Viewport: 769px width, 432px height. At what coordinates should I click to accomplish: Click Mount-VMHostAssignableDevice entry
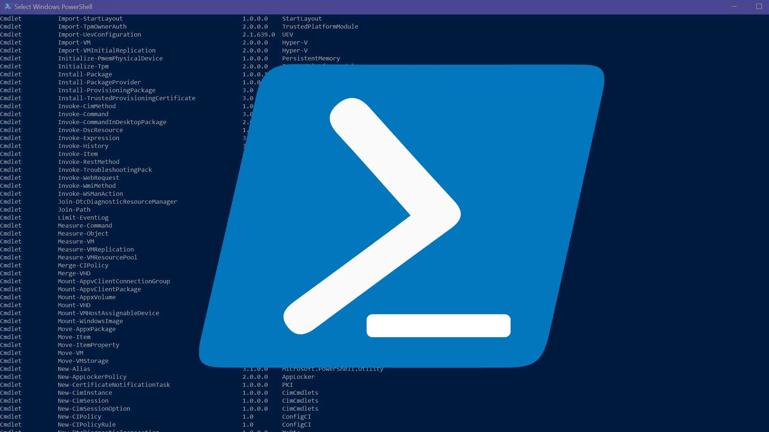click(x=109, y=313)
